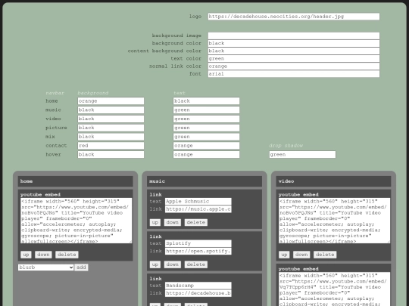Move Apple Schmusic link down
Image resolution: width=409 pixels, height=306 pixels.
173,222
